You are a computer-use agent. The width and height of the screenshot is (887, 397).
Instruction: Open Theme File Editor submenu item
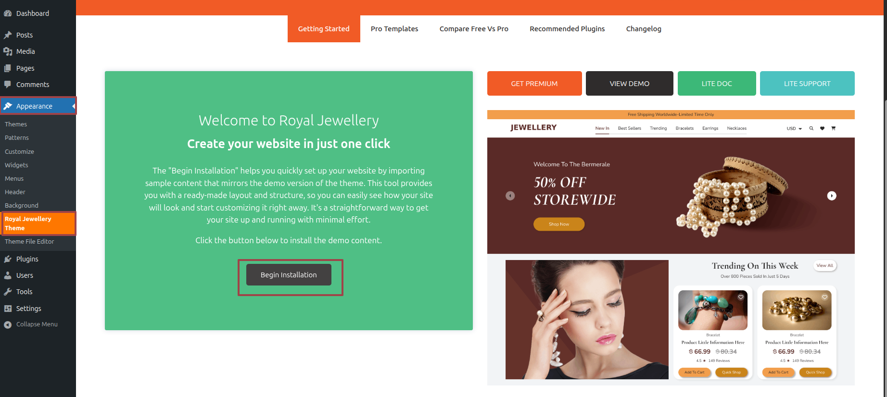(29, 242)
